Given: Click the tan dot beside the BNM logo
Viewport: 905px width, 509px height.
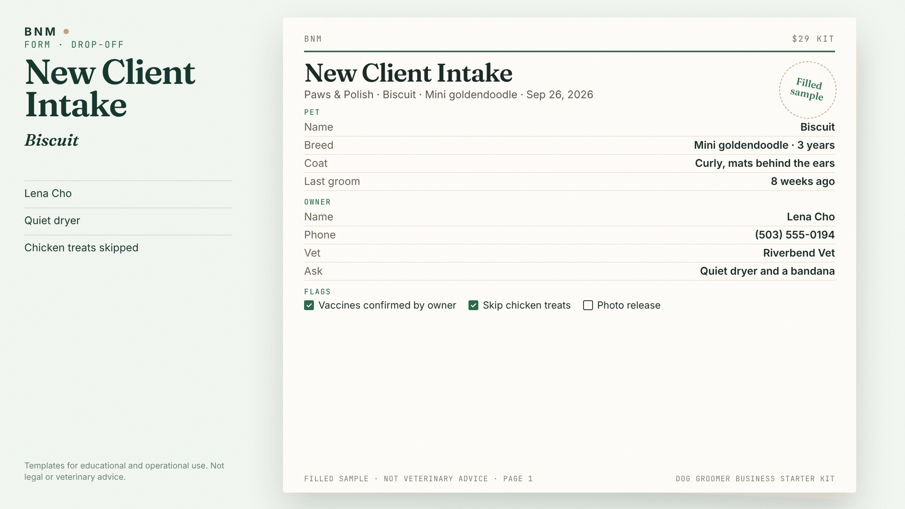Looking at the screenshot, I should [66, 31].
